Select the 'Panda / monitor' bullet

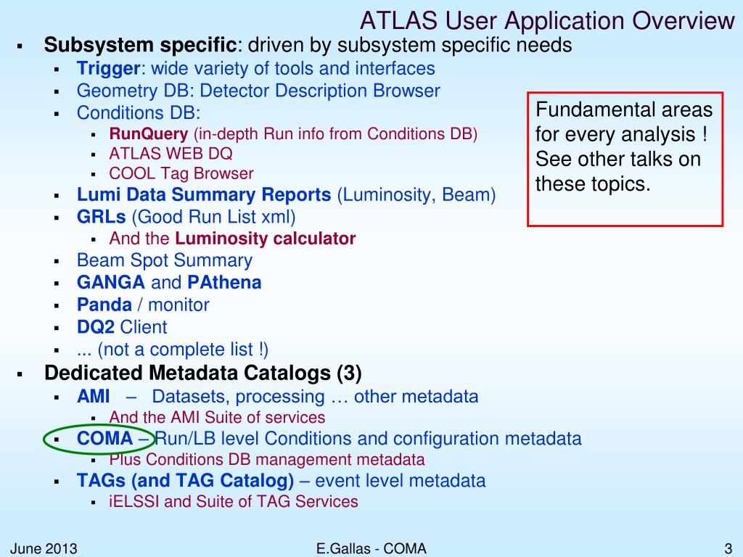pyautogui.click(x=143, y=305)
